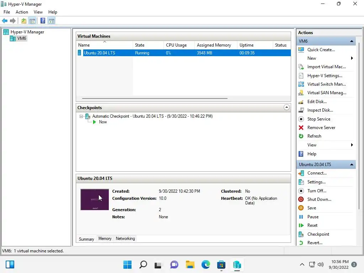
Task: Click Virtual Switch Manager icon
Action: [301, 84]
